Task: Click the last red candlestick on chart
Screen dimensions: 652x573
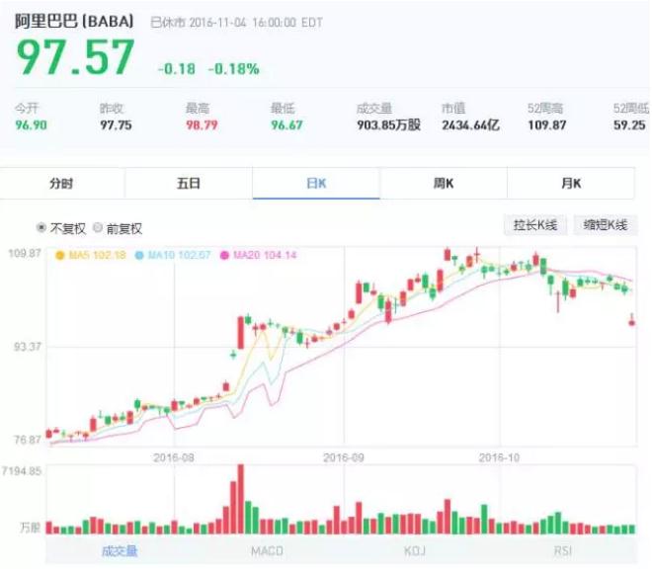Action: 632,322
